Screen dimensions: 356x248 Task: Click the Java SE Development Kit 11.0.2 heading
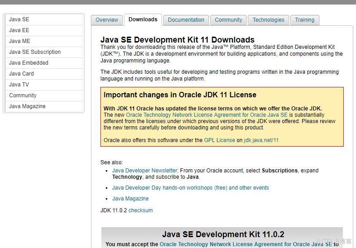tap(223, 234)
